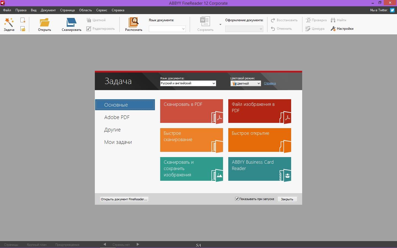Open the Справка menu
The image size is (397, 248).
pyautogui.click(x=118, y=10)
